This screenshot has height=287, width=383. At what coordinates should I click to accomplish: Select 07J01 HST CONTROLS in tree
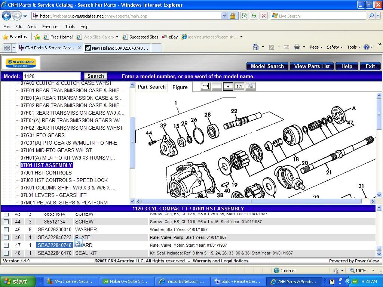pos(46,173)
